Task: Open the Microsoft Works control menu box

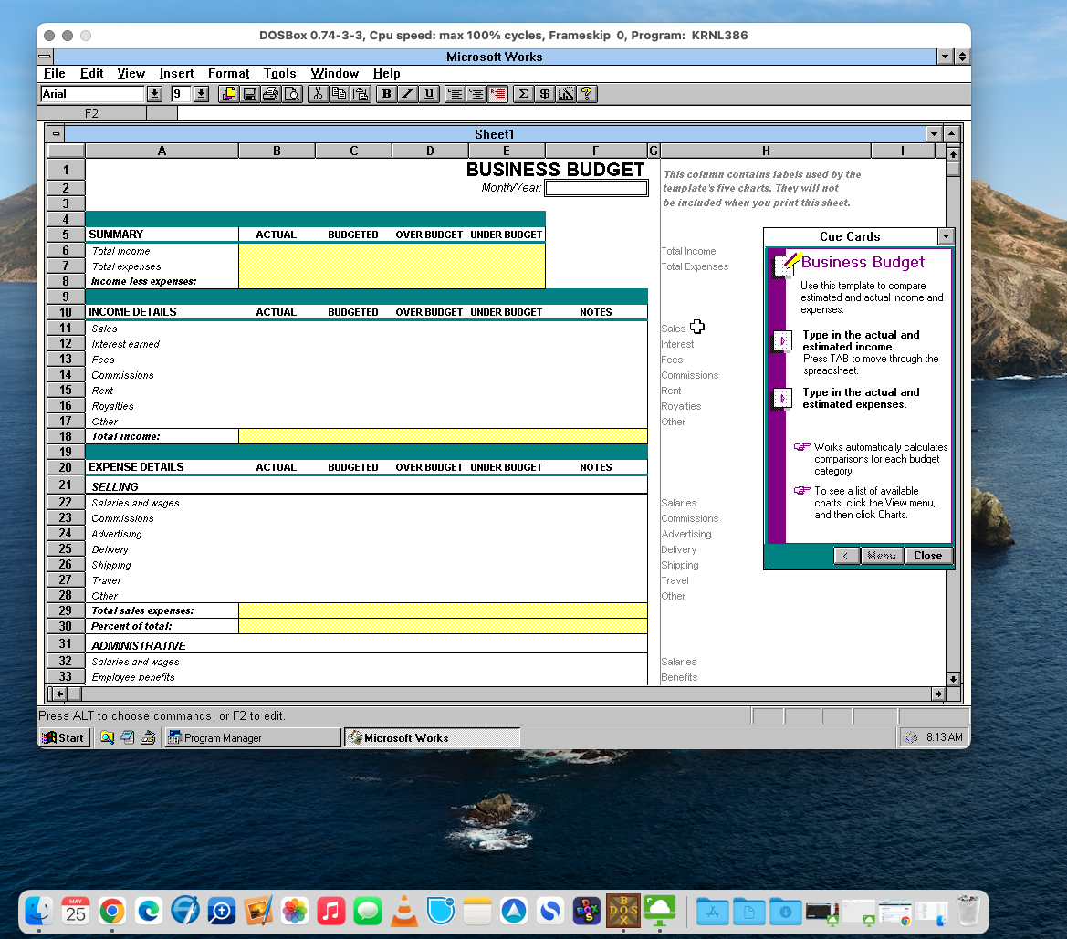Action: tap(45, 57)
